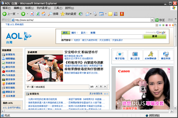Click the yellow note toolbar icon
178x118 pixels.
click(x=110, y=14)
